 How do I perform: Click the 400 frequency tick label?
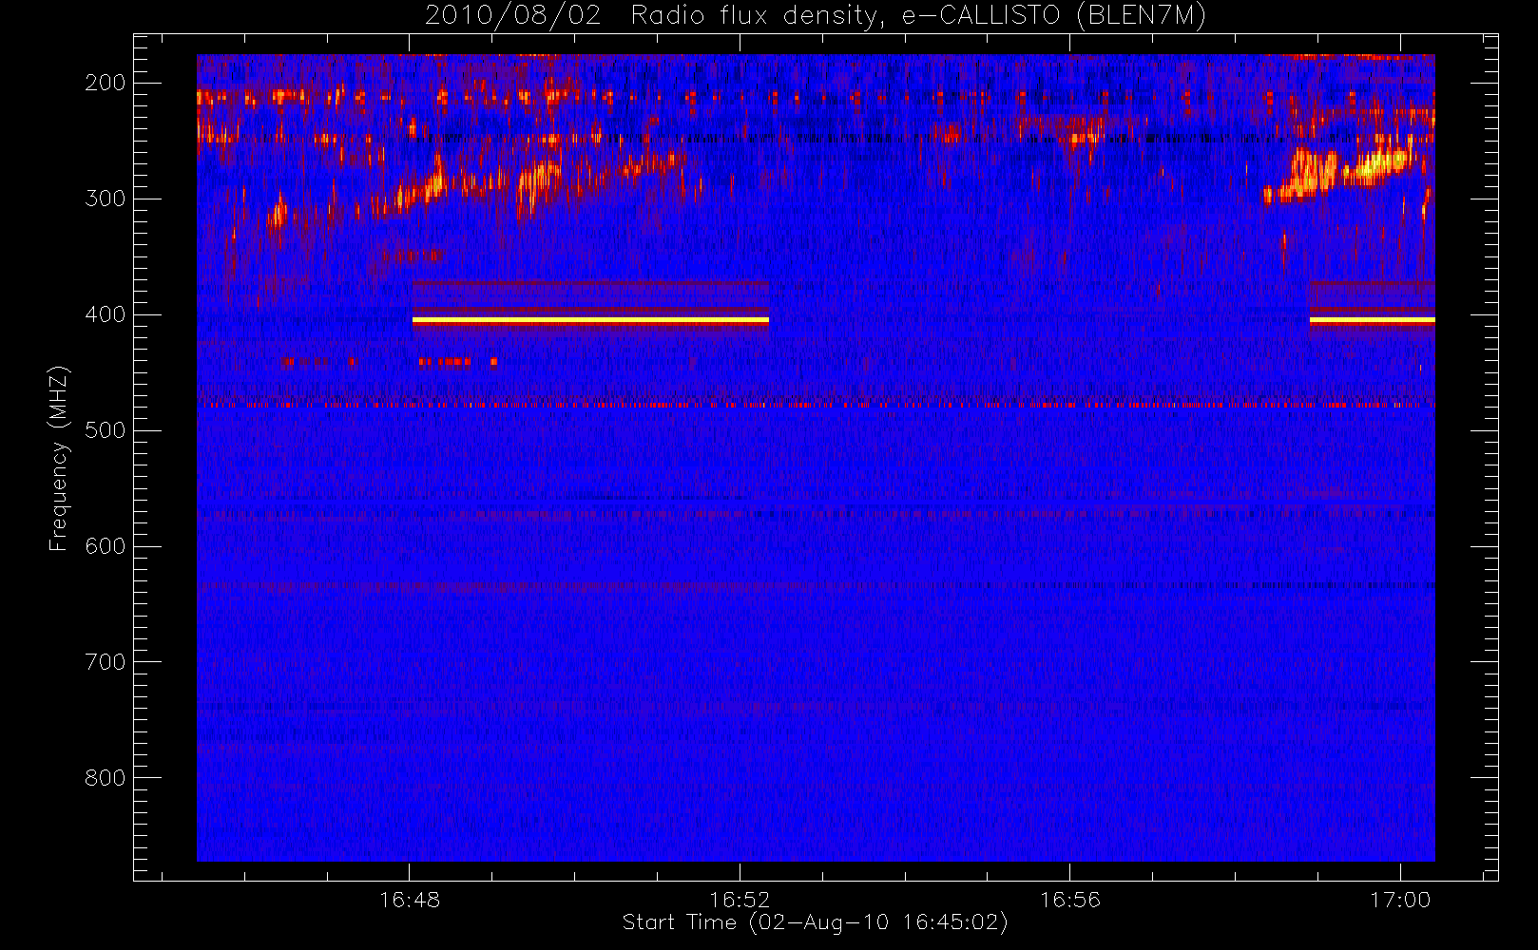click(105, 314)
